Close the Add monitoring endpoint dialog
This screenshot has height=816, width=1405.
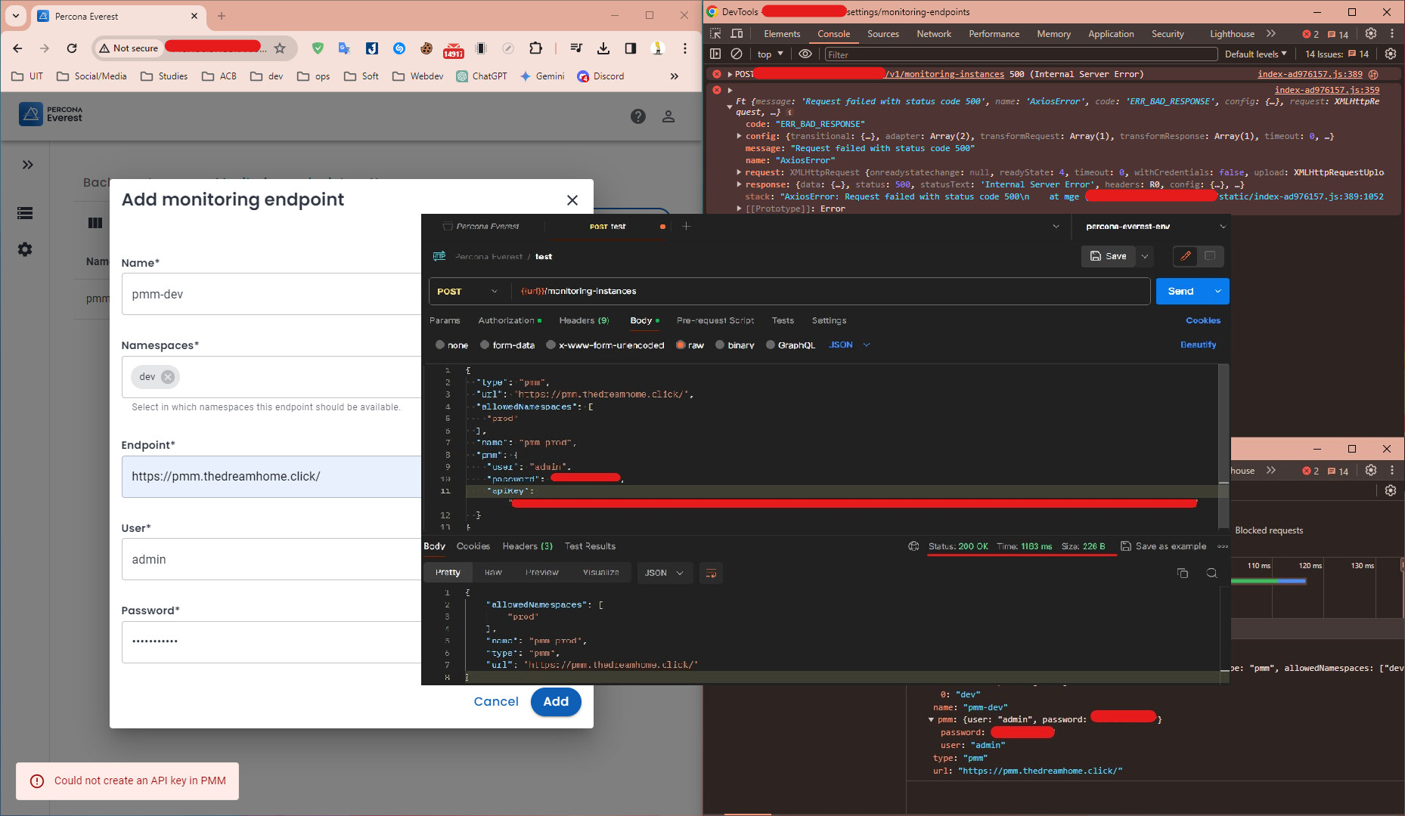click(x=572, y=200)
